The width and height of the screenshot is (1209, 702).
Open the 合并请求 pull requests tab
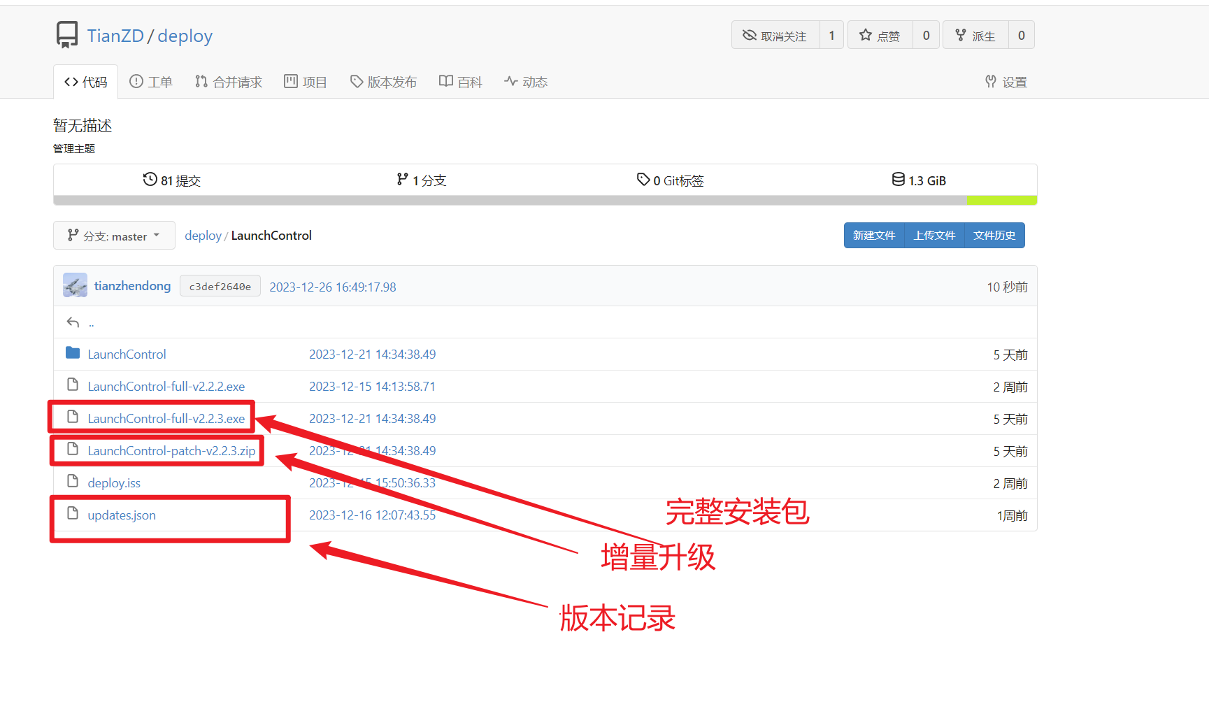[x=229, y=82]
